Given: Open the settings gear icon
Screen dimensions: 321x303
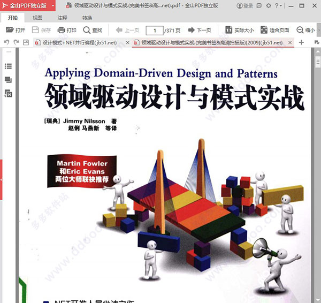Looking at the screenshot, I should click(269, 5).
